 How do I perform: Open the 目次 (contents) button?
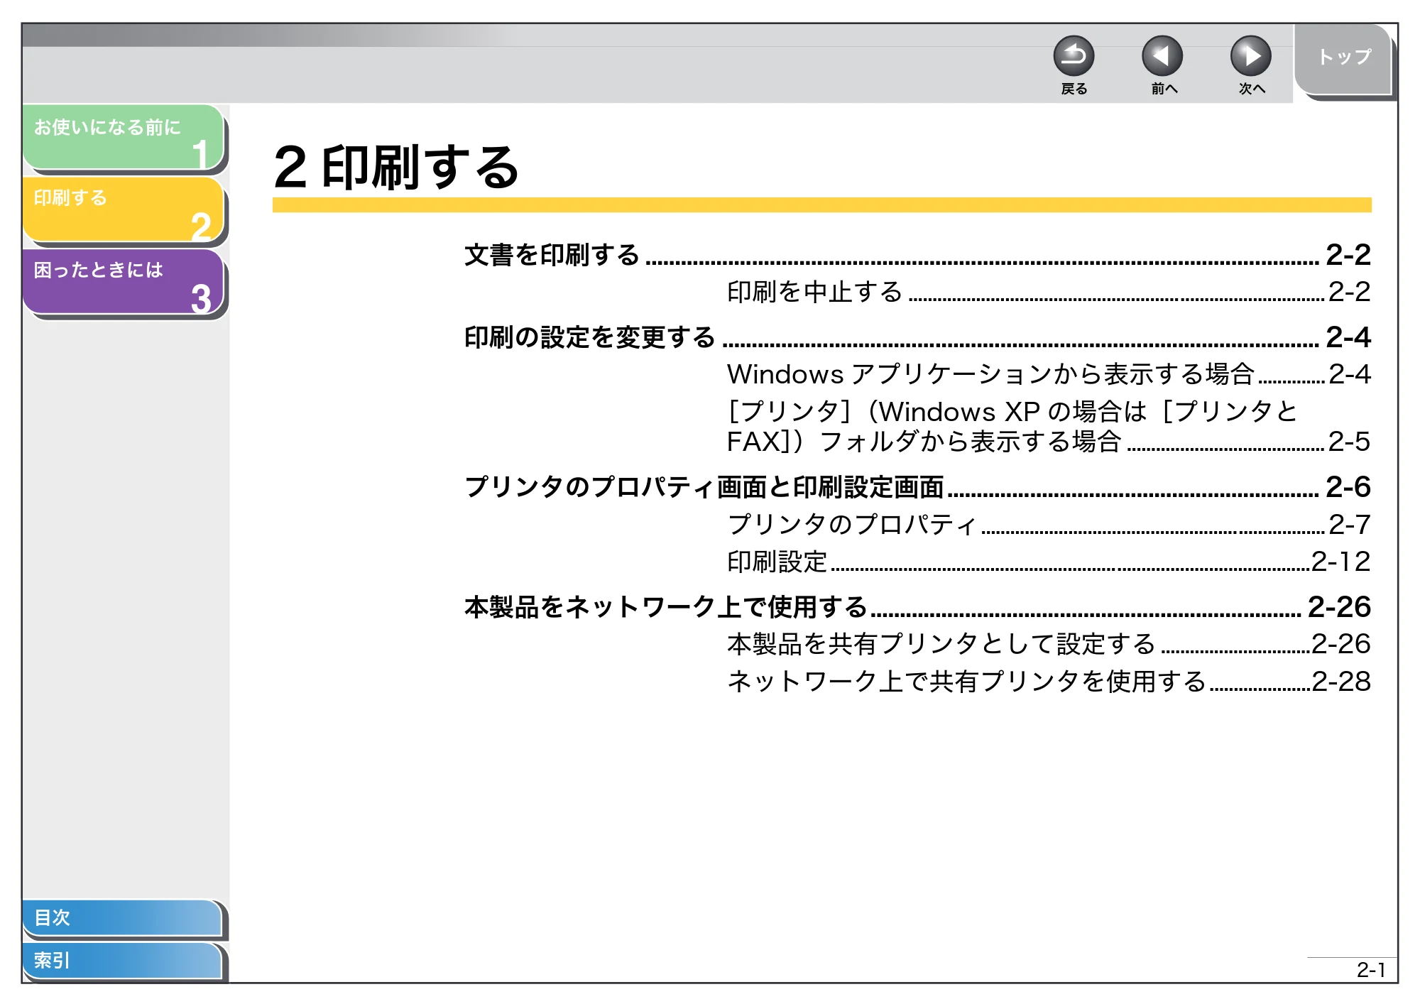point(122,917)
